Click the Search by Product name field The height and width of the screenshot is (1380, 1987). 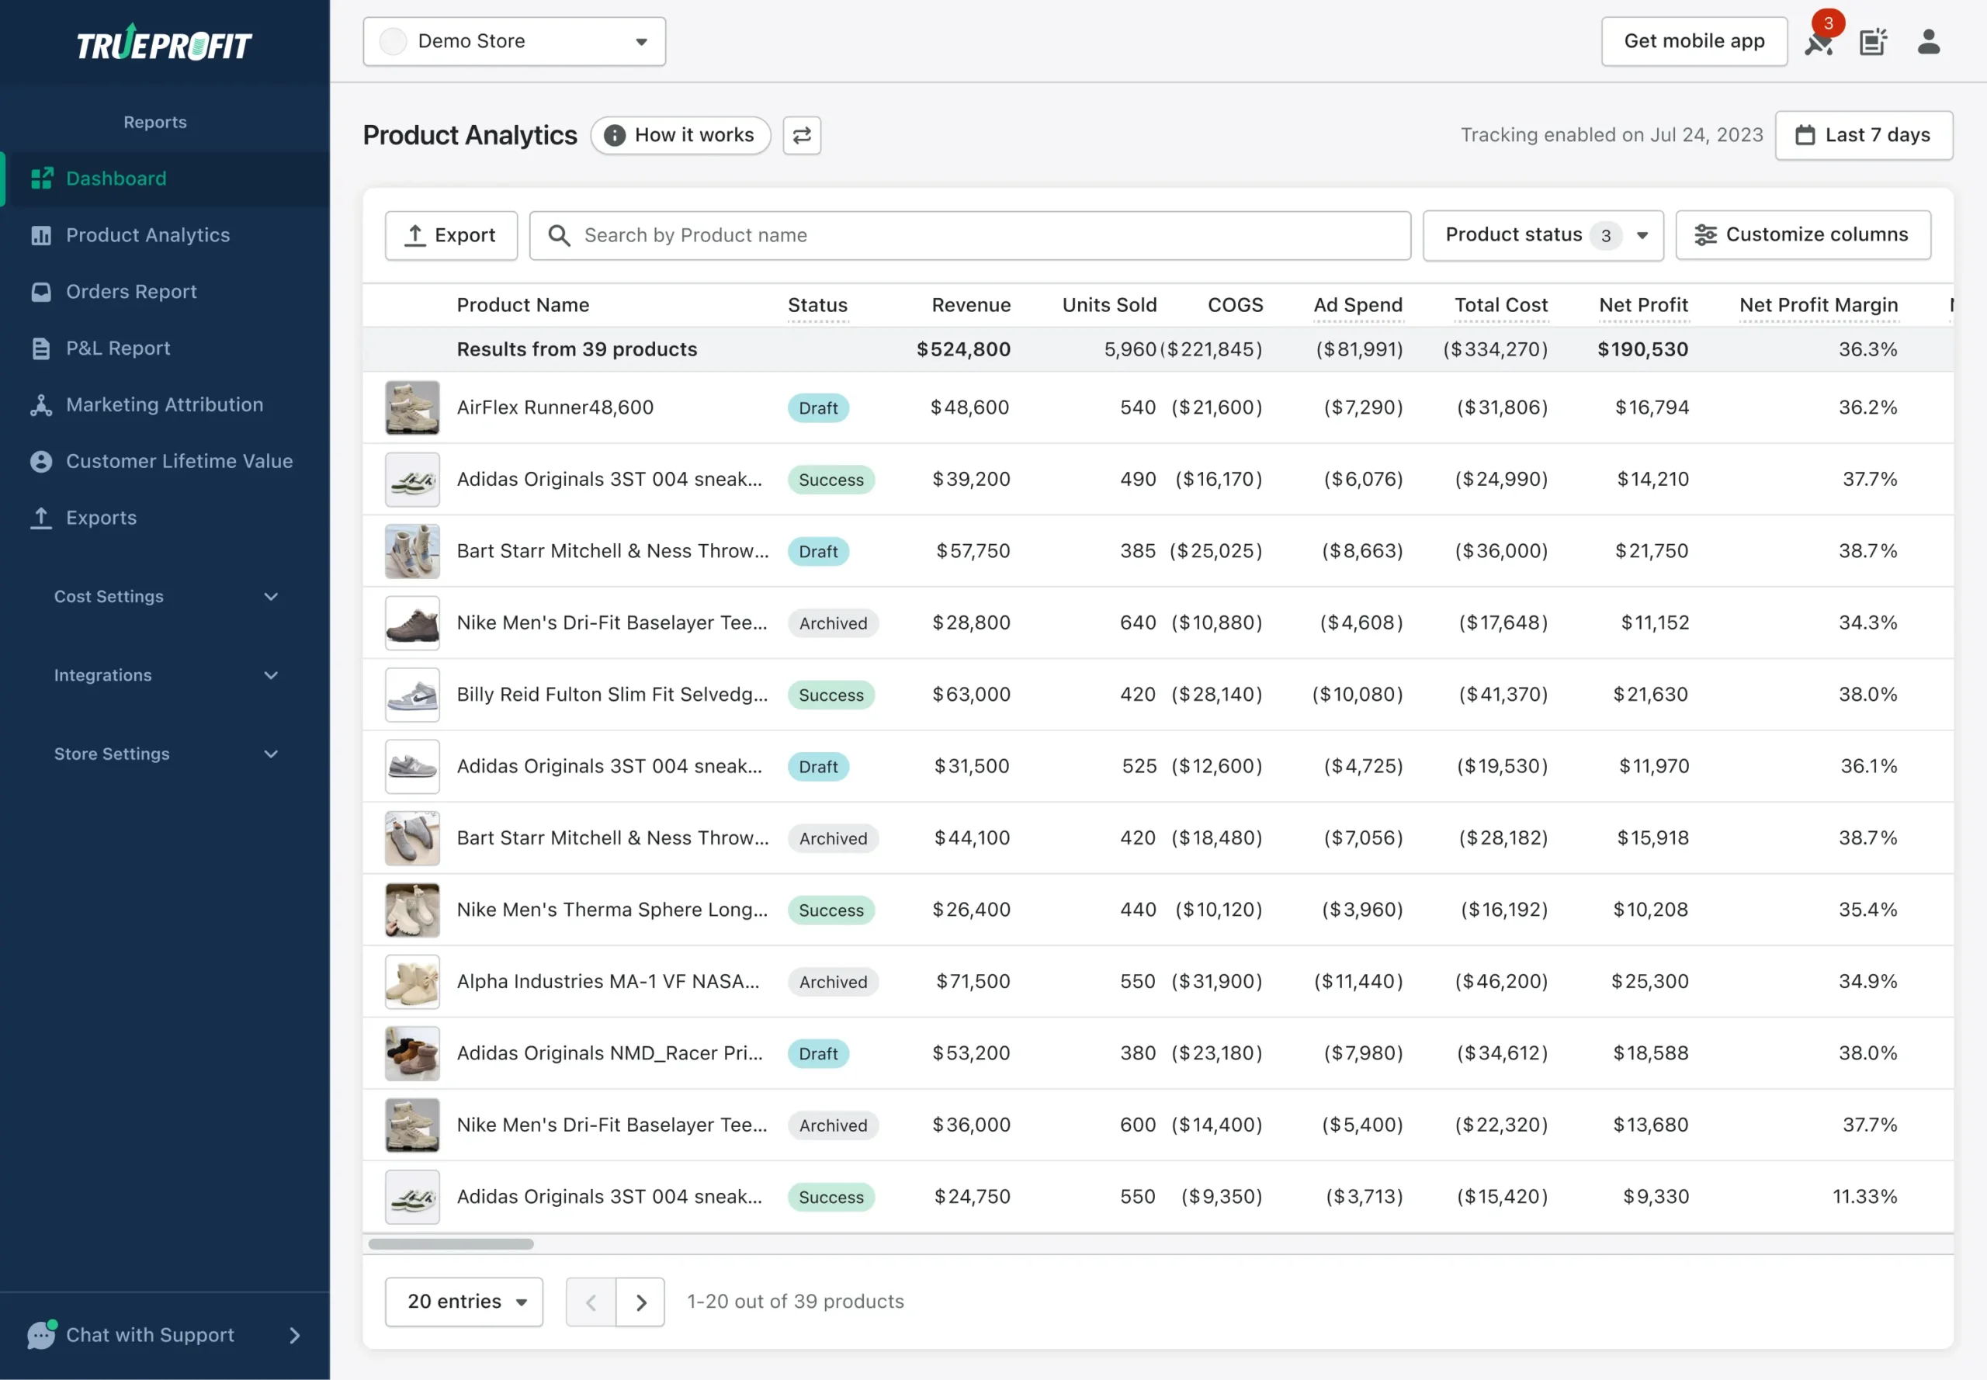(x=970, y=235)
